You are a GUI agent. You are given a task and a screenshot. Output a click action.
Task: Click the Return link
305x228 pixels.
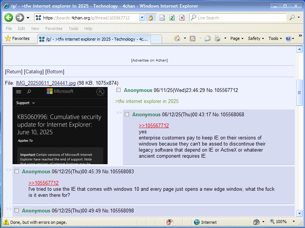(x=14, y=71)
